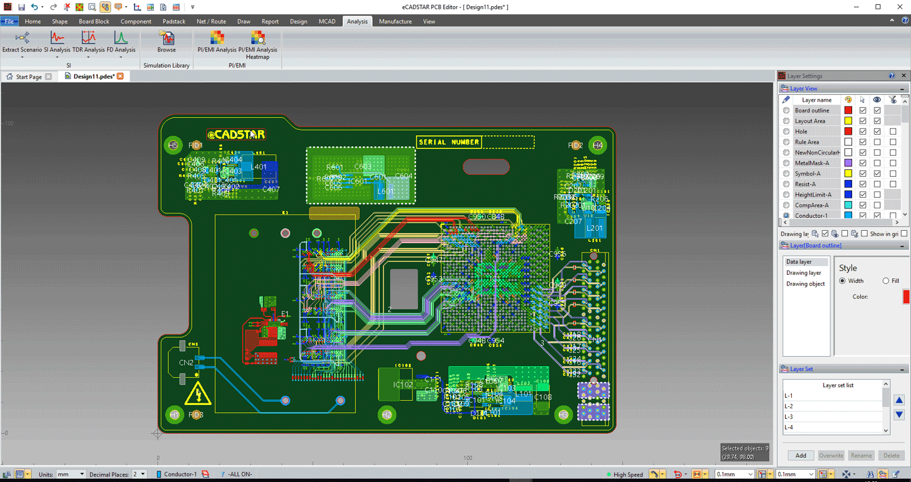Show the Rule Area layer

click(x=877, y=142)
